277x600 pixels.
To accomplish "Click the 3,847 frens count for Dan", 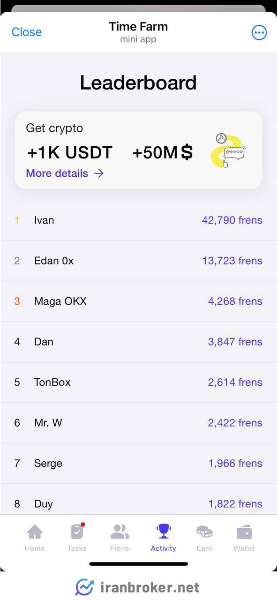I will tap(235, 342).
